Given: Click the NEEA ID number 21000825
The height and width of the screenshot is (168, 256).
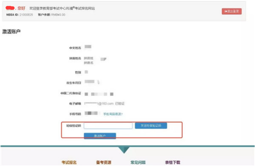Looking at the screenshot, I should (x=26, y=15).
